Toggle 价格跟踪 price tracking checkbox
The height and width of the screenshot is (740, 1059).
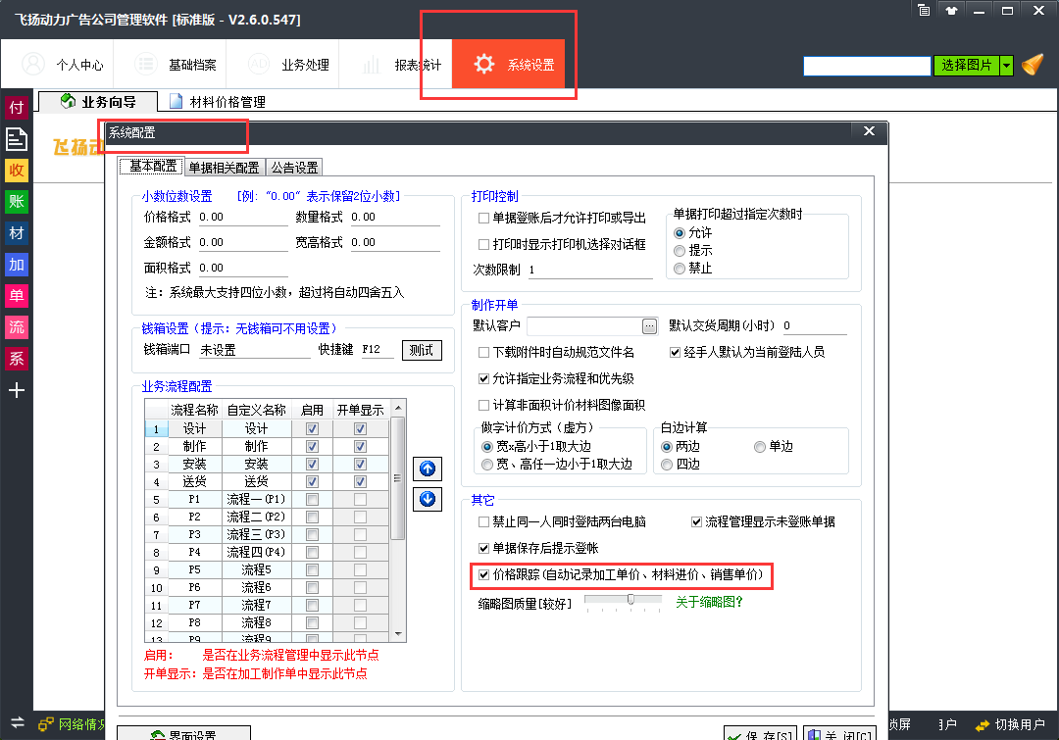point(483,575)
